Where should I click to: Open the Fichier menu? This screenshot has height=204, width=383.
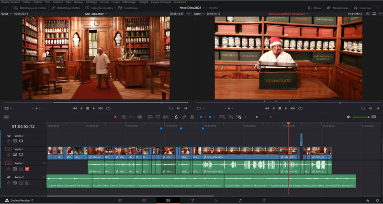27,2
